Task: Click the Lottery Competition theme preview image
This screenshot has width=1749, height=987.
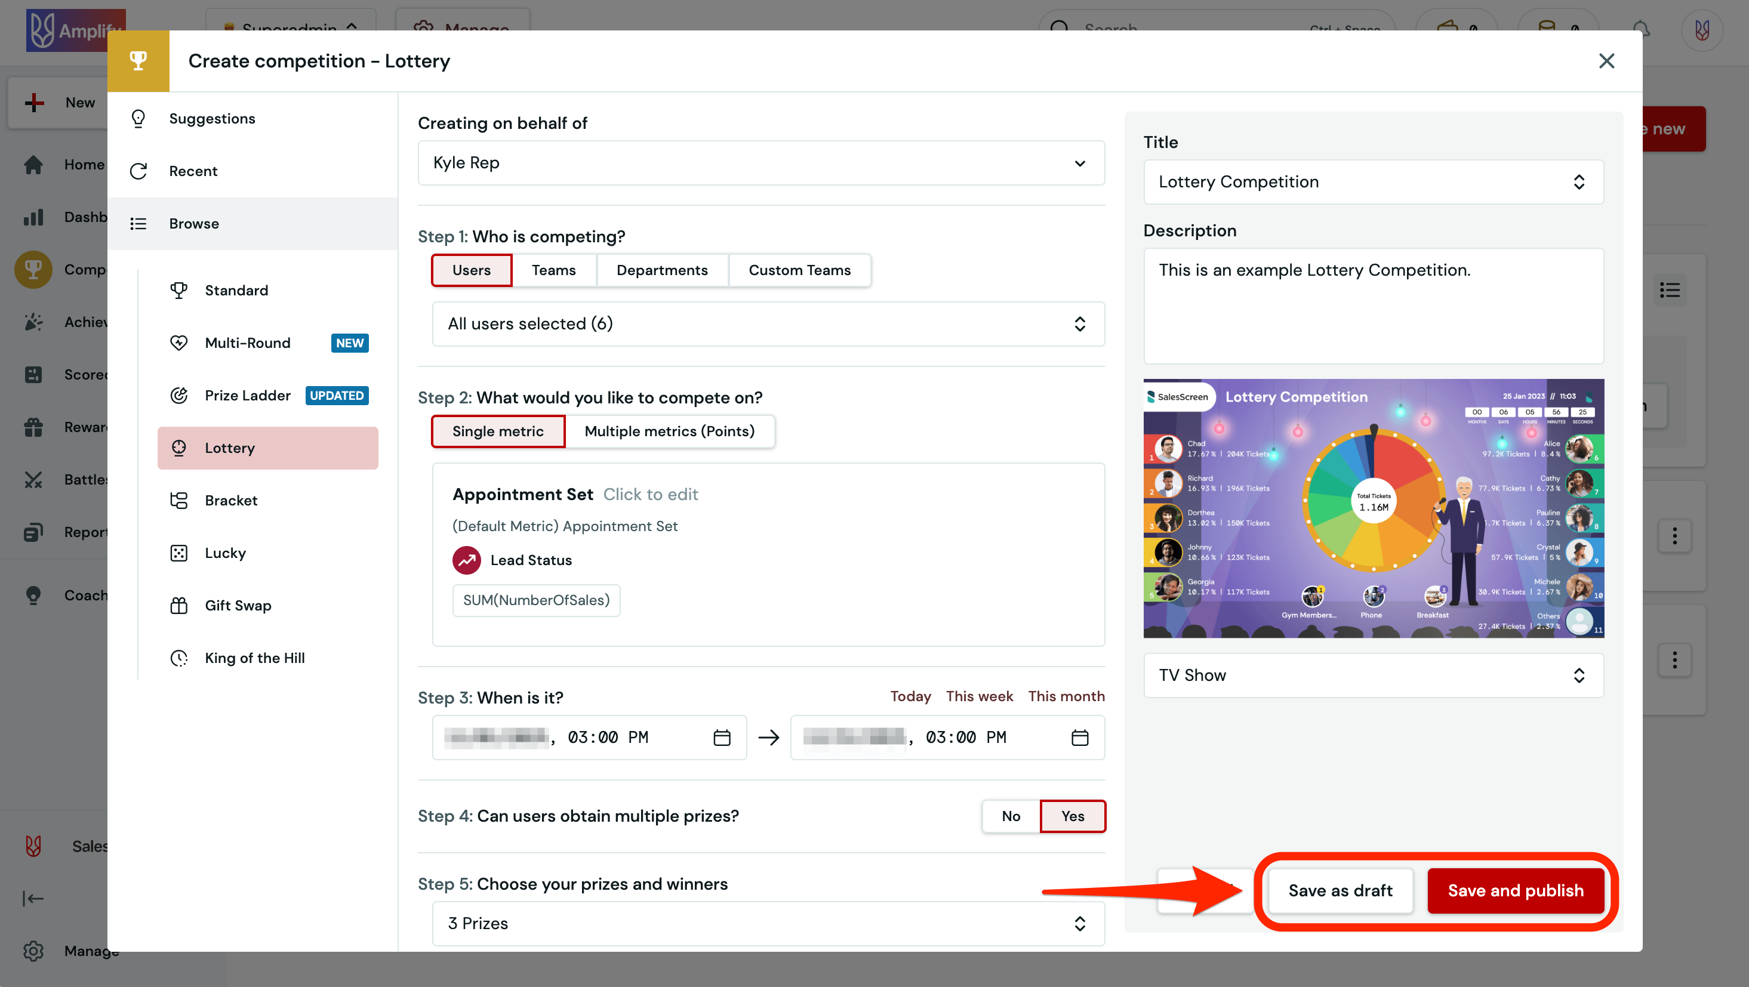Action: point(1373,508)
